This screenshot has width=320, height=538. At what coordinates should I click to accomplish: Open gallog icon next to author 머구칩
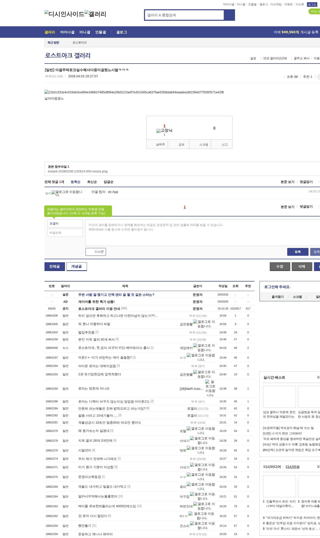tap(192, 494)
